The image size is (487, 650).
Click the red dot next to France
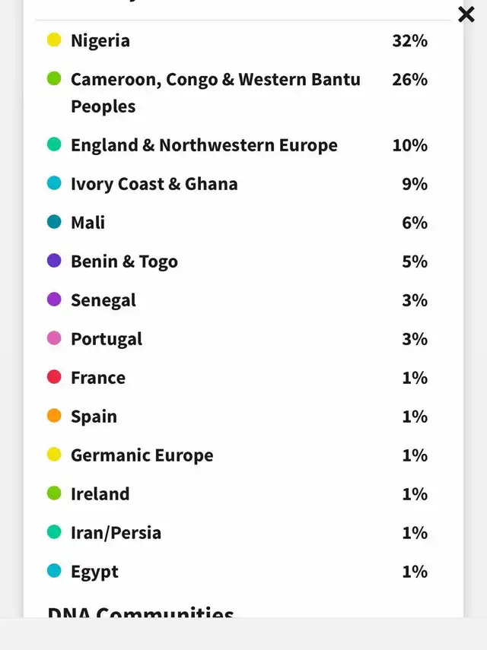54,377
